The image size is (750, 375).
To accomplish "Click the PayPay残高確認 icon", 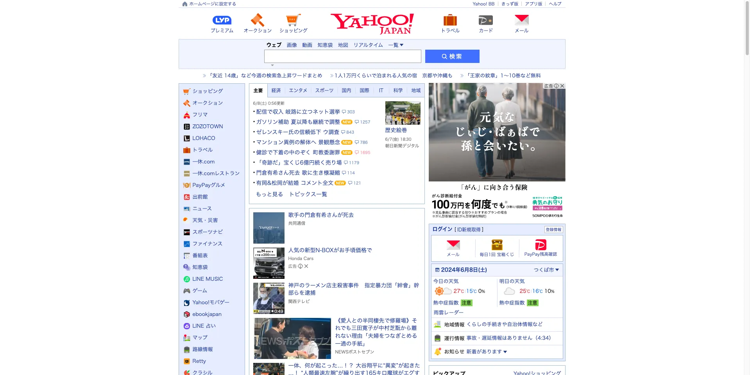I will pyautogui.click(x=541, y=245).
